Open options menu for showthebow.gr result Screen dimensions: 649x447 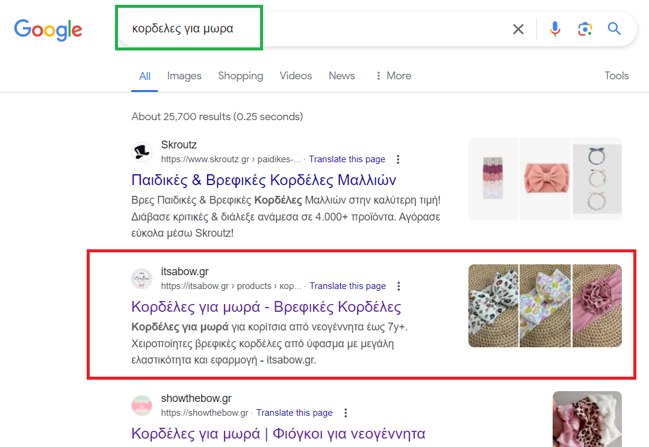coord(346,413)
